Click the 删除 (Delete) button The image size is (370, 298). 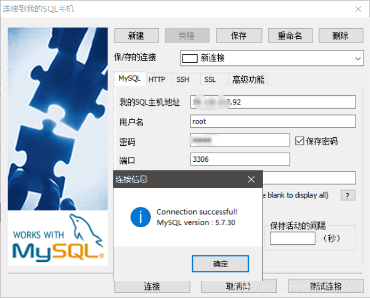(341, 36)
